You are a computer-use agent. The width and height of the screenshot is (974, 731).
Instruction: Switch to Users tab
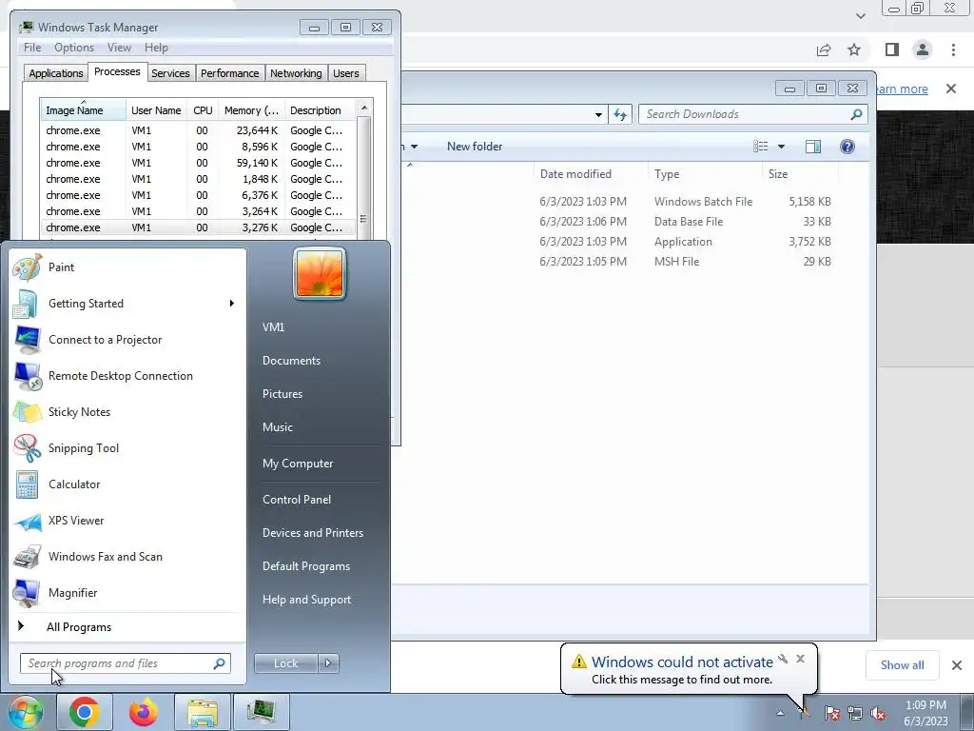tap(346, 73)
